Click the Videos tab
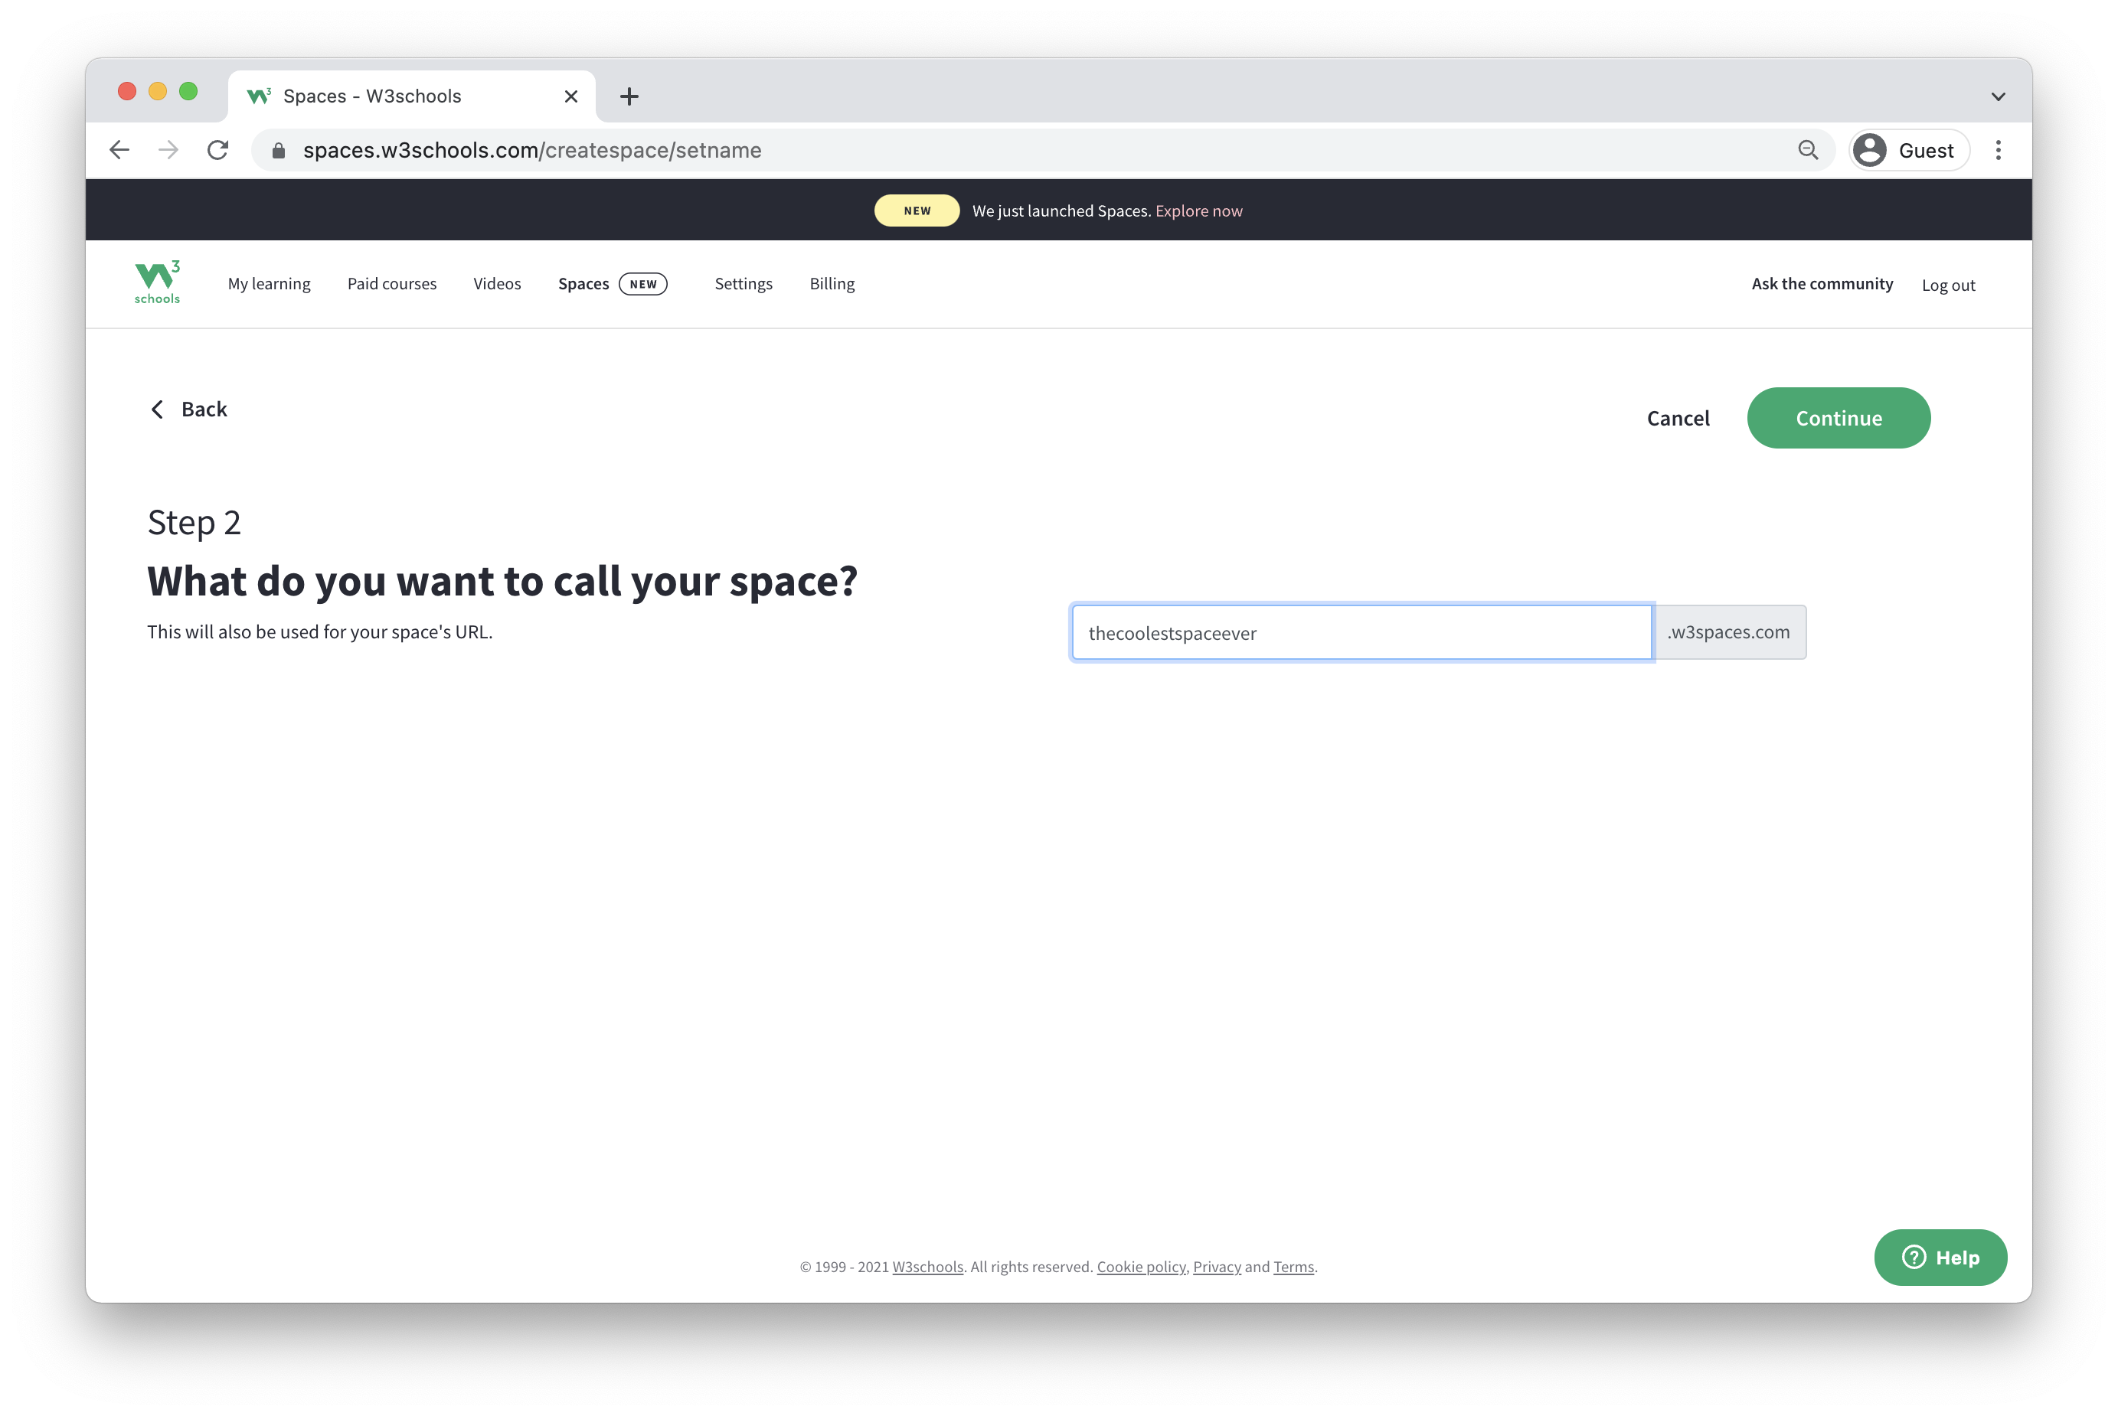 (498, 283)
